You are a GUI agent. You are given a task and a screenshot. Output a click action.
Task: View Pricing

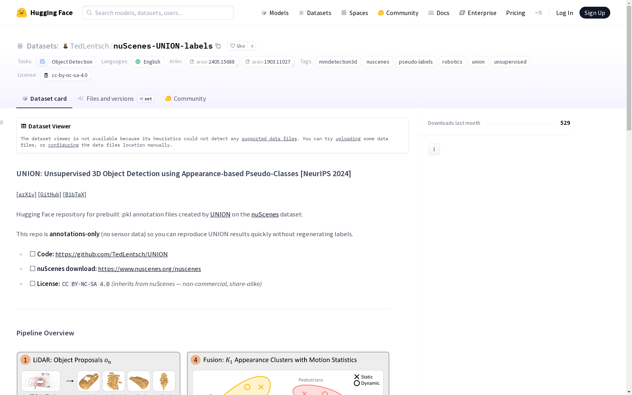(x=515, y=13)
